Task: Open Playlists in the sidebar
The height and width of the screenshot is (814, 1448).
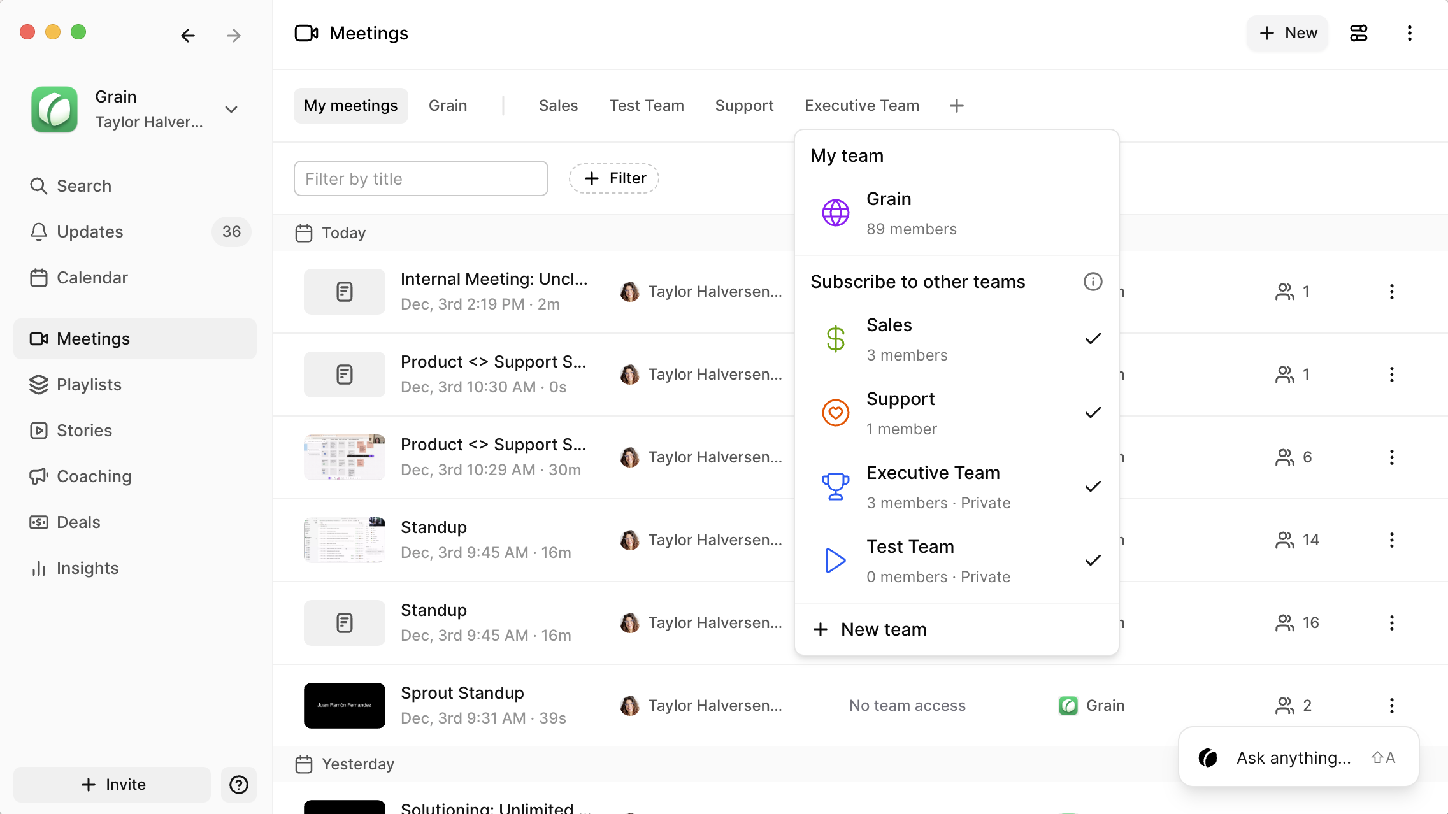Action: point(89,385)
